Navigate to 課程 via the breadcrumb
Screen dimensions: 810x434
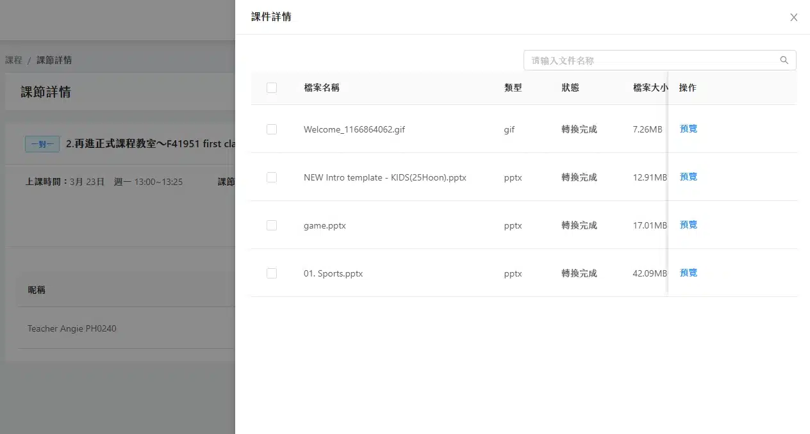point(13,60)
